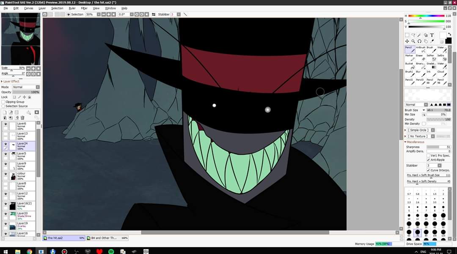457x254 pixels.
Task: Swap foreground and background colors
Action: tap(450, 34)
